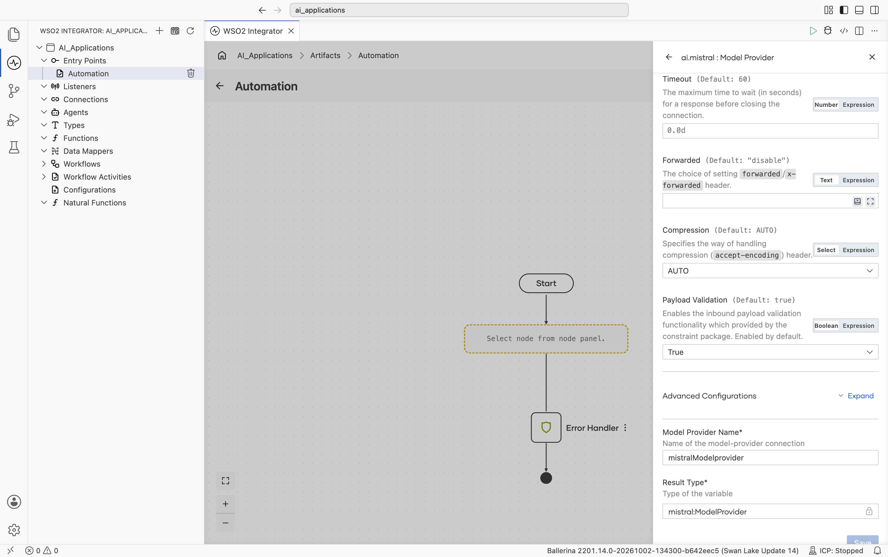Expand the Workflows tree node

pos(44,163)
